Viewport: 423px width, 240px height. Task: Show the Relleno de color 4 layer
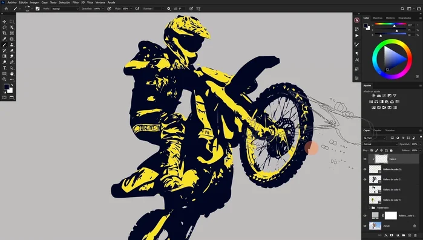click(365, 200)
